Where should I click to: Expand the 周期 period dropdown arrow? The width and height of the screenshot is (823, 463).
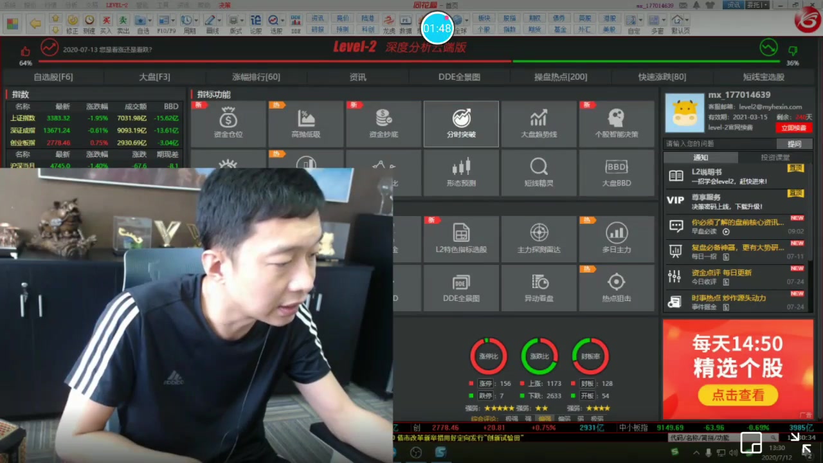197,21
